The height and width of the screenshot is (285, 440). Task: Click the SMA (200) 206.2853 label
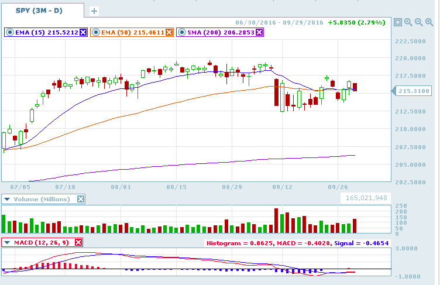click(x=221, y=32)
